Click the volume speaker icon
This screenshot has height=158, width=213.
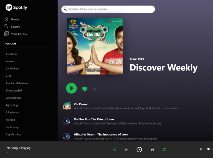click(209, 149)
